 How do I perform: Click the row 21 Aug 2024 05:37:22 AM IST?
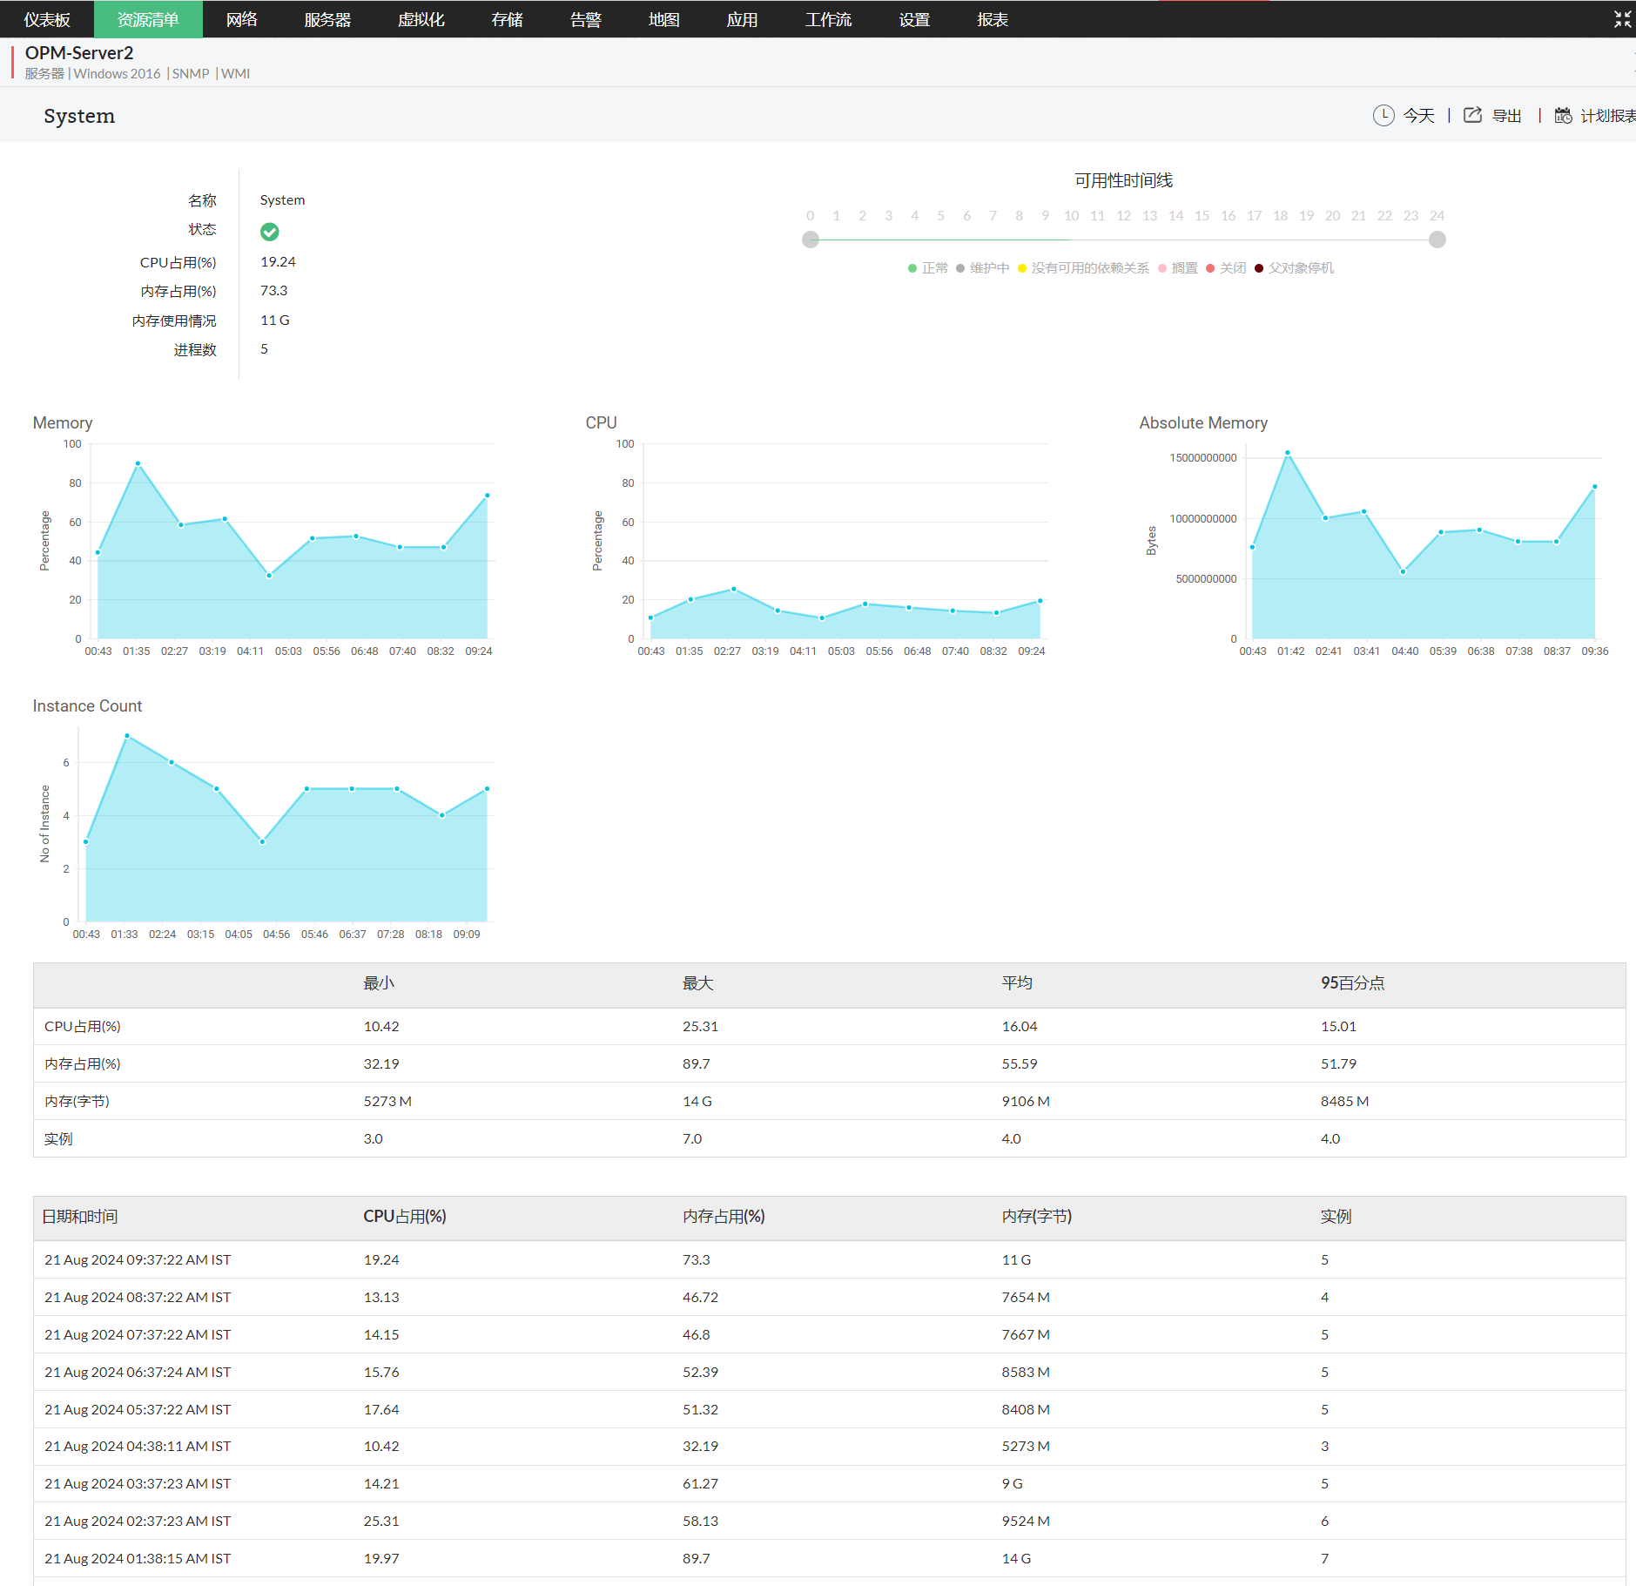coord(829,1409)
